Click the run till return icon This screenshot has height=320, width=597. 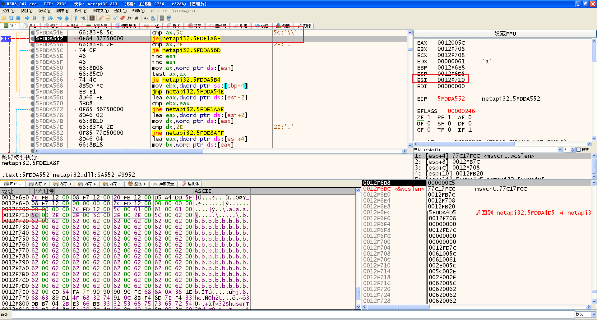pos(76,18)
